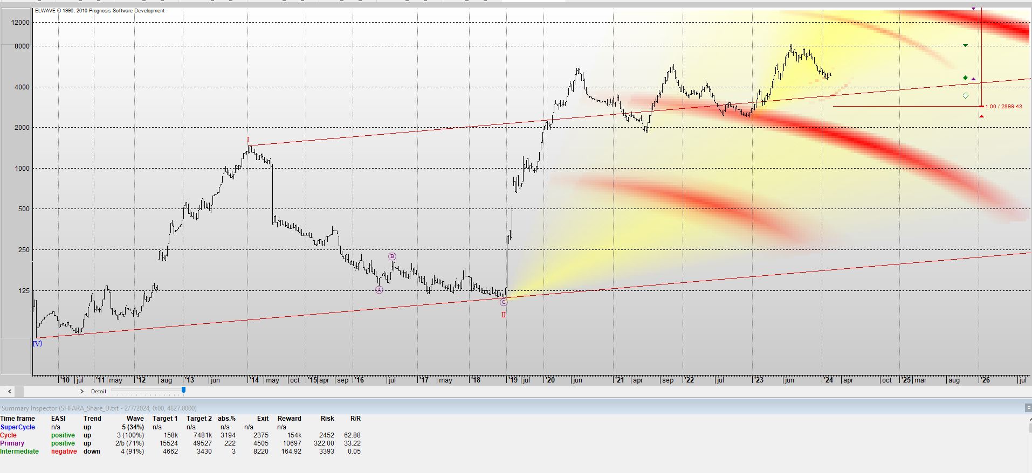Click the 5 (34%) SuperCycle wave cell
The image size is (1032, 473).
point(133,427)
